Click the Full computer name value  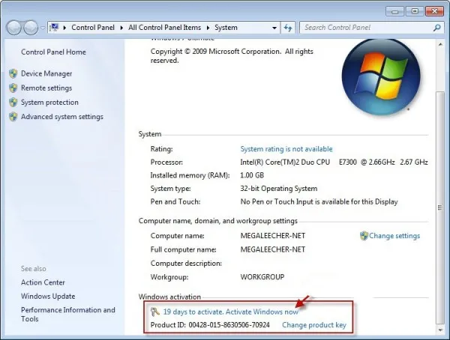273,249
